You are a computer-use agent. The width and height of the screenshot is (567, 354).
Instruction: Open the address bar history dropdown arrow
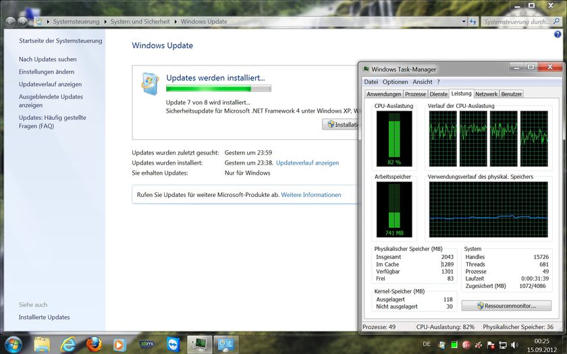pyautogui.click(x=464, y=22)
